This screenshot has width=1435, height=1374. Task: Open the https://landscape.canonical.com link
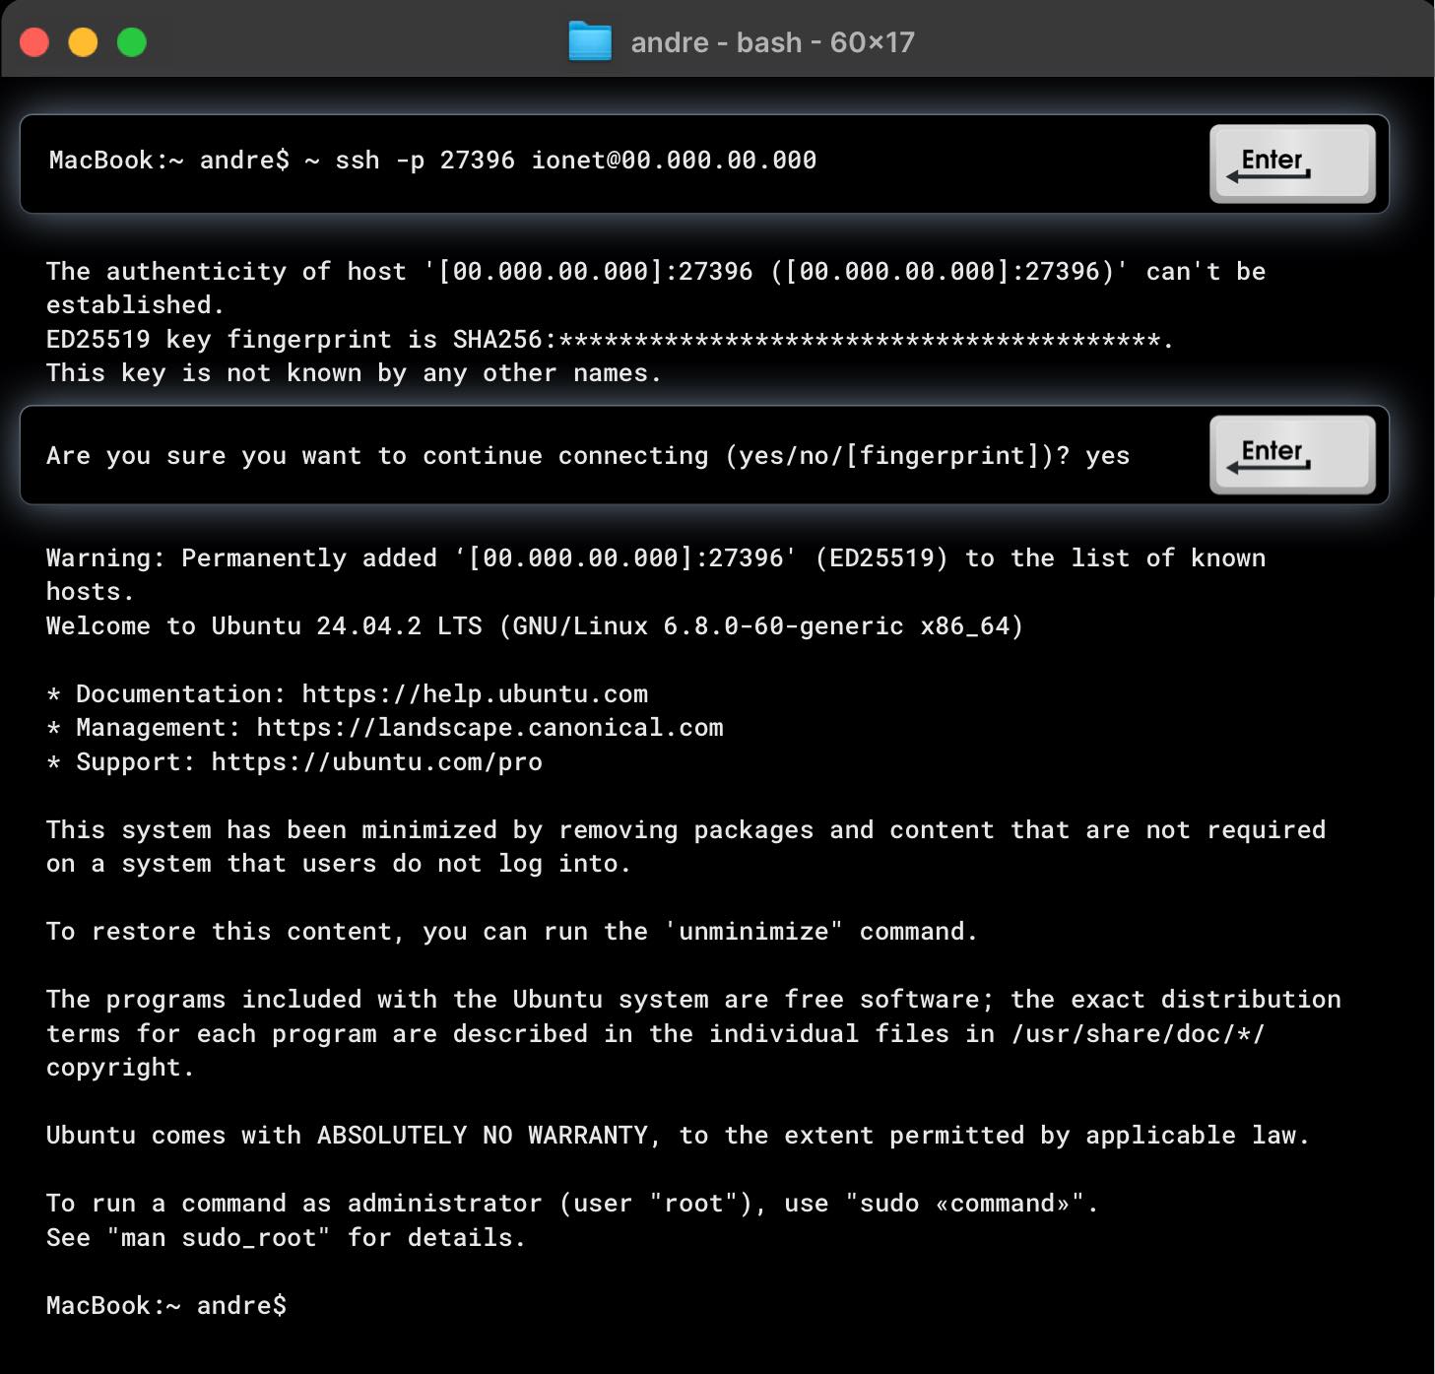[489, 728]
